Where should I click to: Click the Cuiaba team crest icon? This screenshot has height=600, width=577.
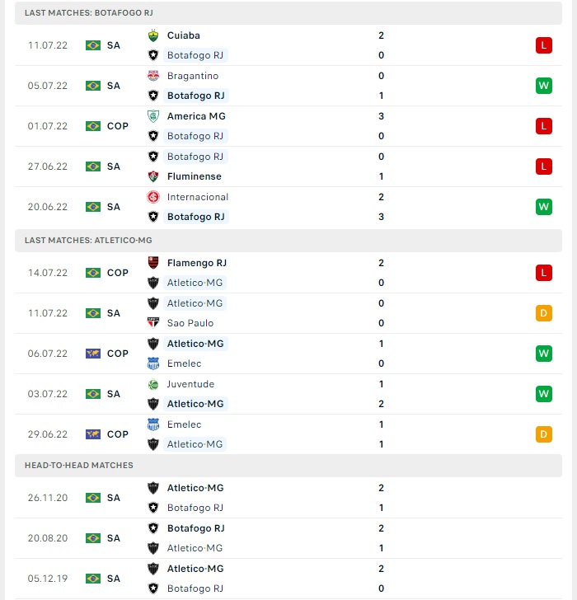click(153, 35)
